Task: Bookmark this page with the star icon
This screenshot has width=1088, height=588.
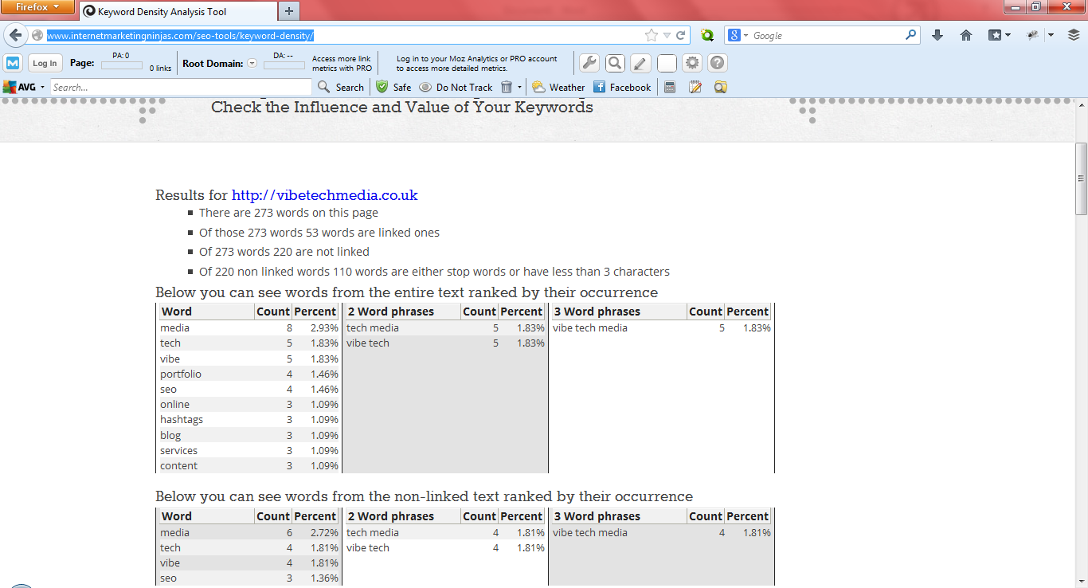Action: pyautogui.click(x=652, y=35)
